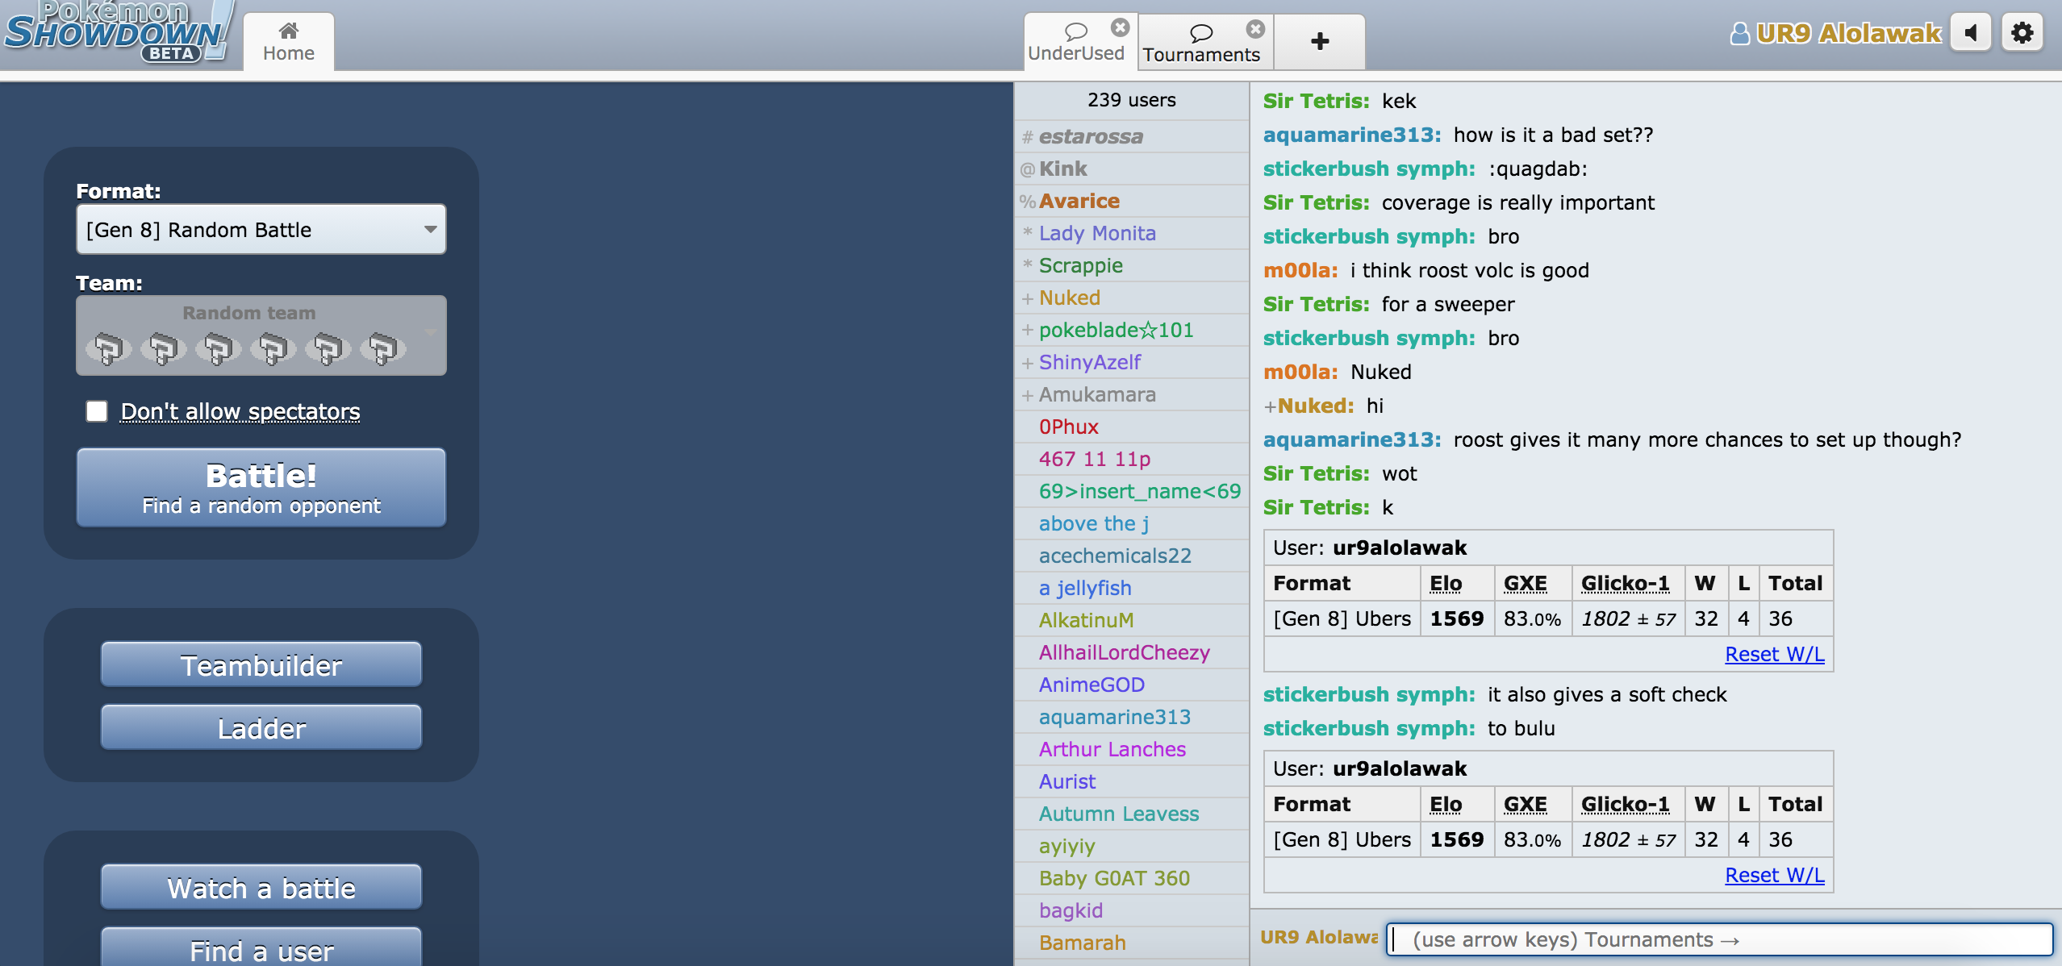
Task: Open the Format dropdown for Gen 8 Random Battle
Action: coord(261,230)
